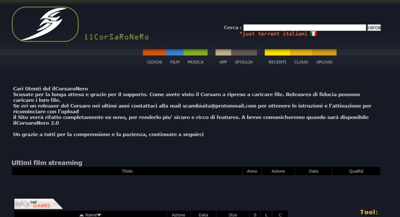This screenshot has width=400, height=217.
Task: Click the brown SFOGLIA color bar
Action: click(244, 52)
